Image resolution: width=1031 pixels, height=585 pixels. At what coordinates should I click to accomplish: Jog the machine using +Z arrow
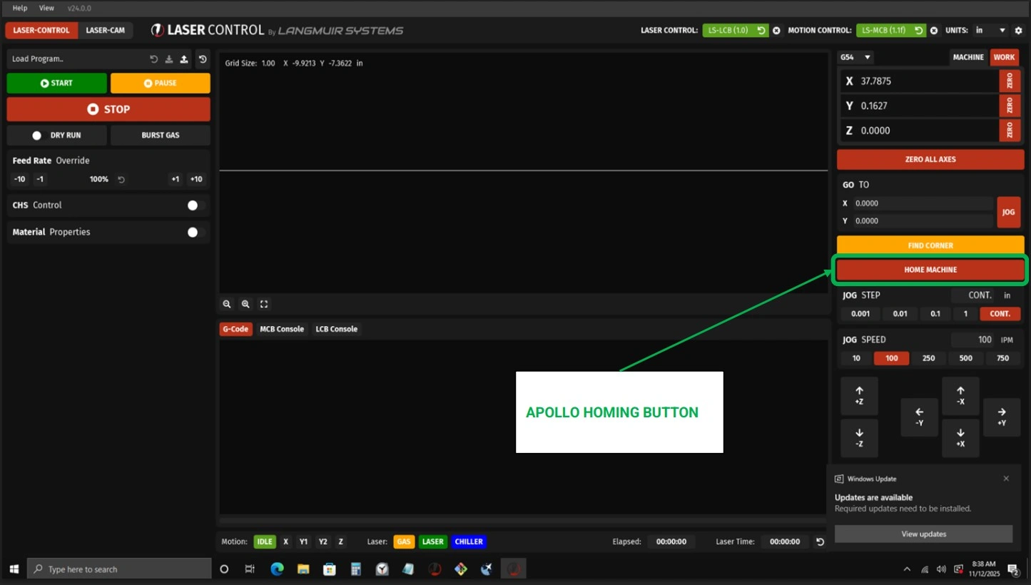[x=859, y=395]
